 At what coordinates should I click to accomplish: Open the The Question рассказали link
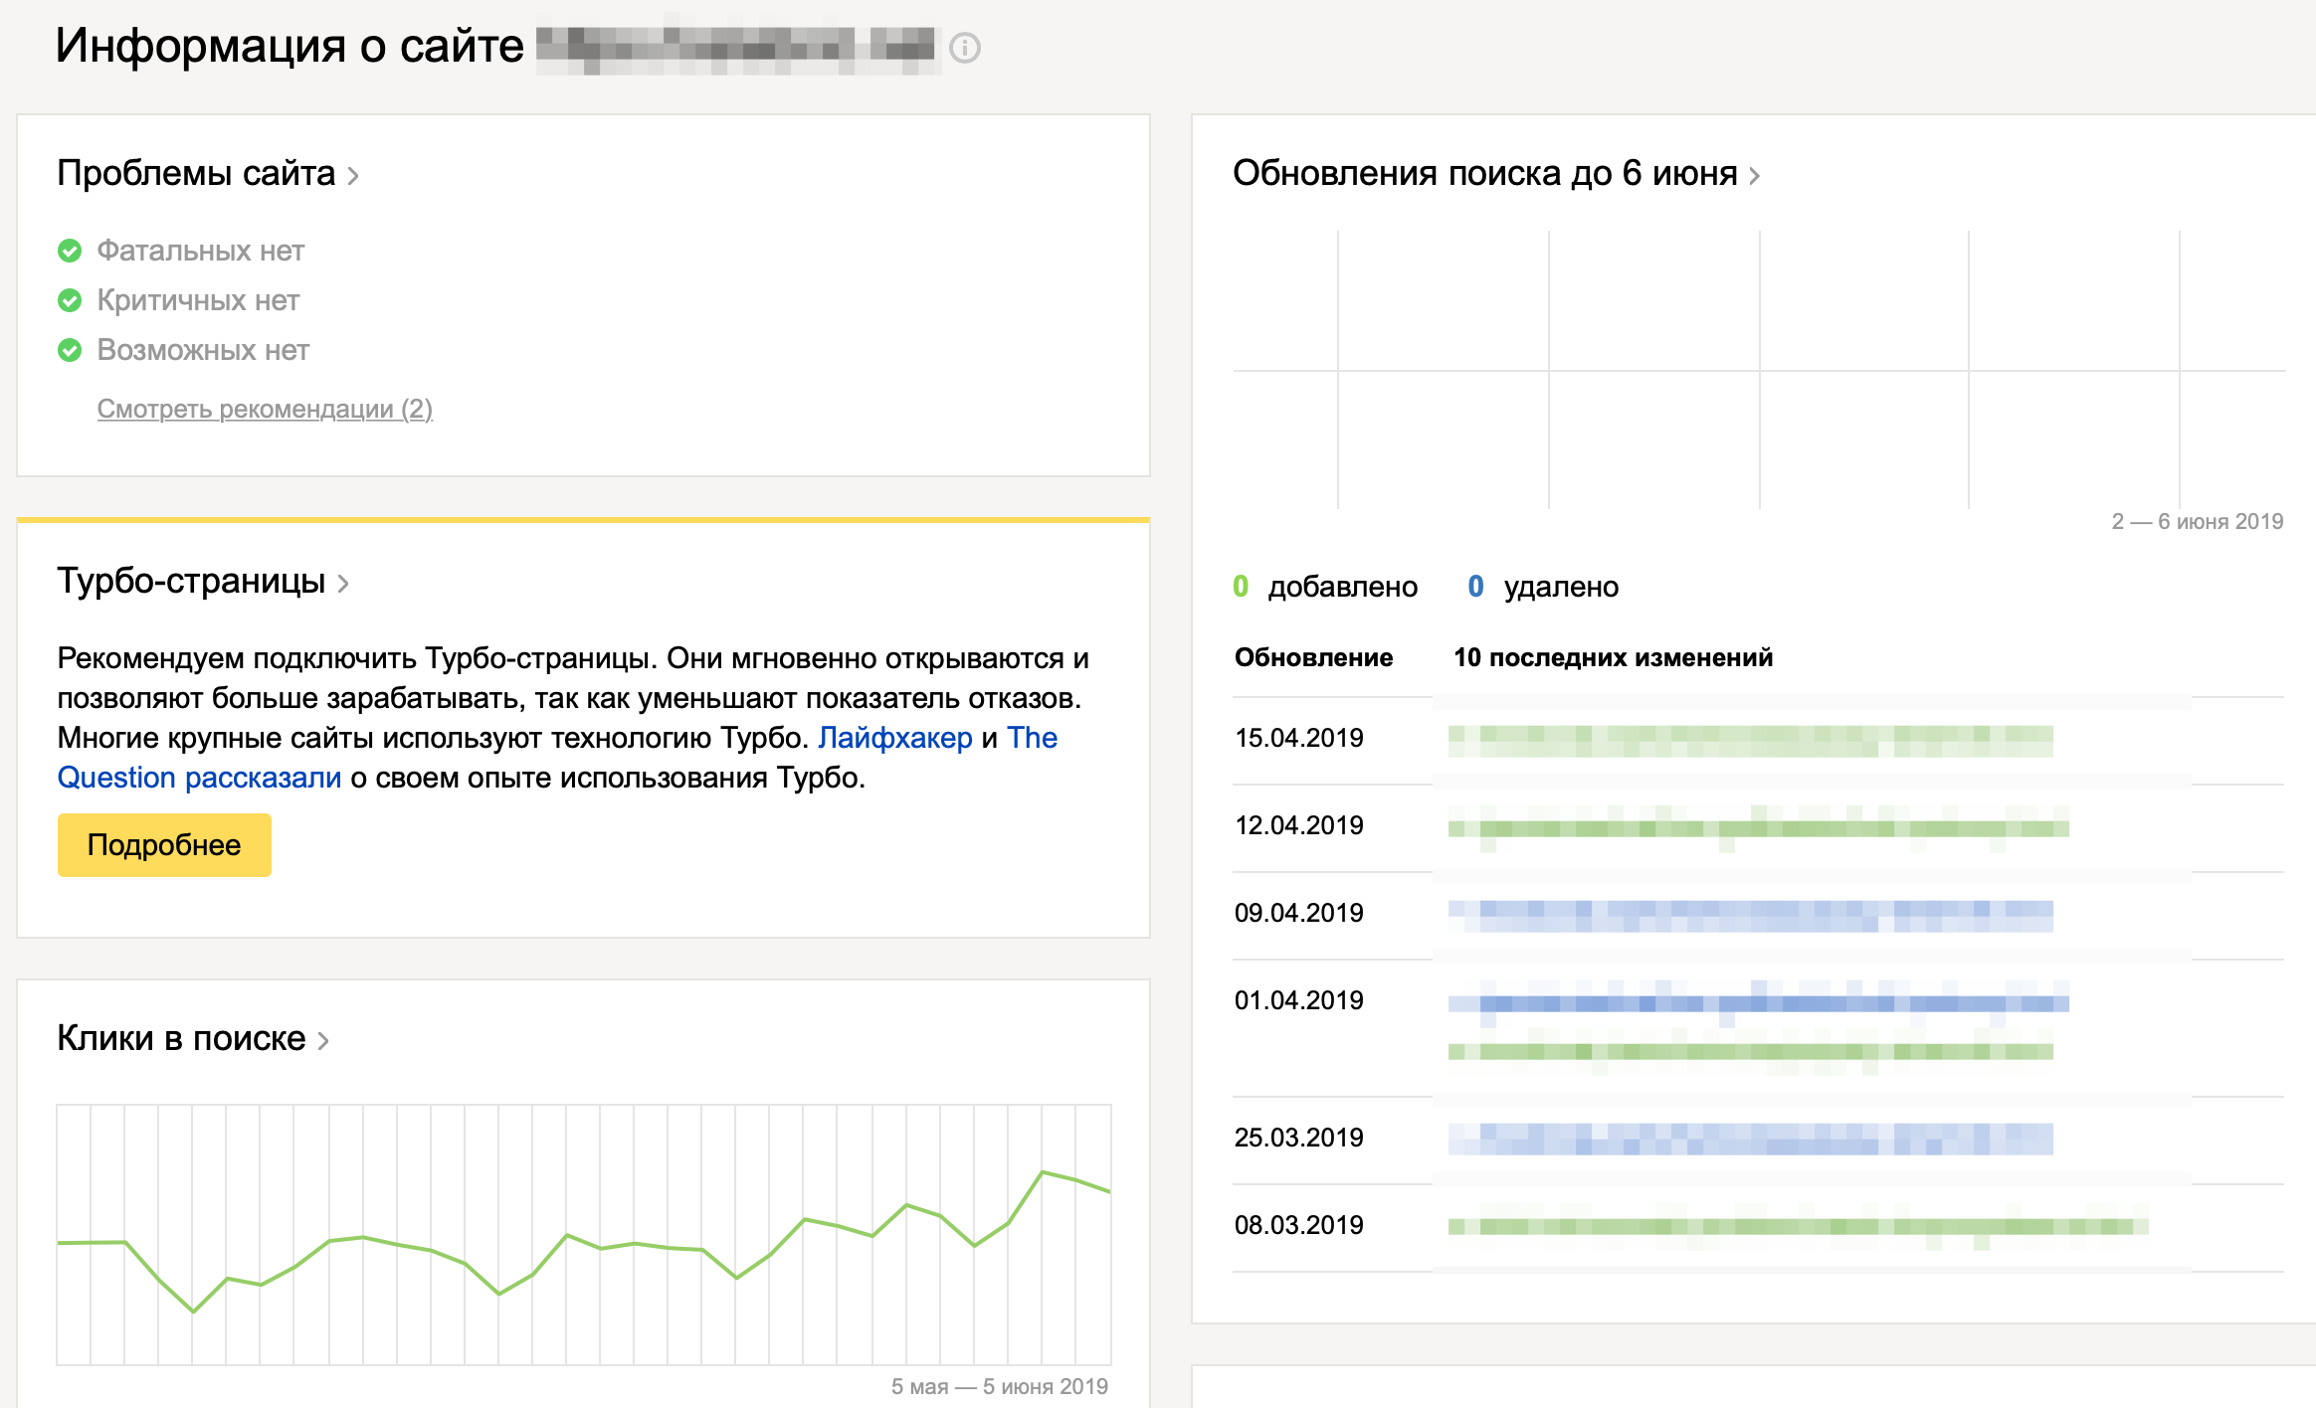tap(199, 778)
